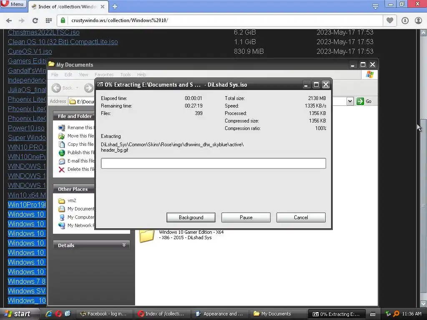427x320 pixels.
Task: Click the extraction progress bar
Action: [213, 163]
